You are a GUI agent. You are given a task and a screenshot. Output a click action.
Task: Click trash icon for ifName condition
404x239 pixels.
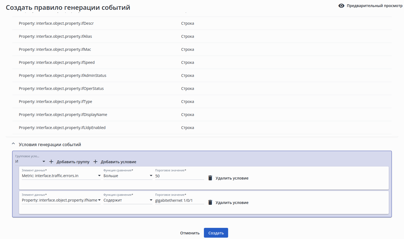click(210, 202)
